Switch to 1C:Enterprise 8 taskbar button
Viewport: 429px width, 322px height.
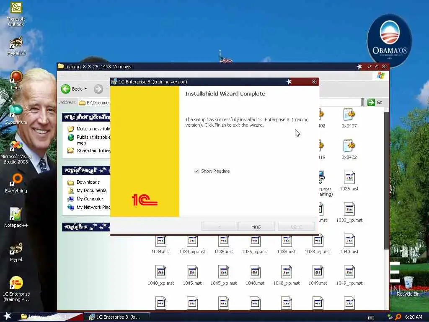click(x=116, y=317)
